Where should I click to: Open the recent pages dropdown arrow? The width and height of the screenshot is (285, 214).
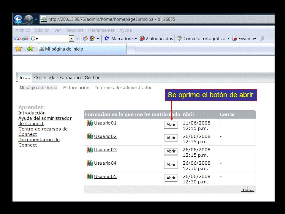[x=36, y=19]
